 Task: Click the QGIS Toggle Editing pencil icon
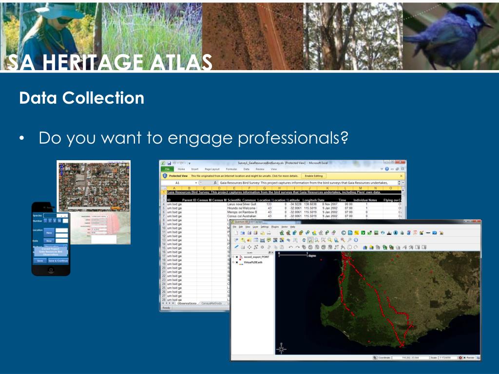[x=236, y=247]
